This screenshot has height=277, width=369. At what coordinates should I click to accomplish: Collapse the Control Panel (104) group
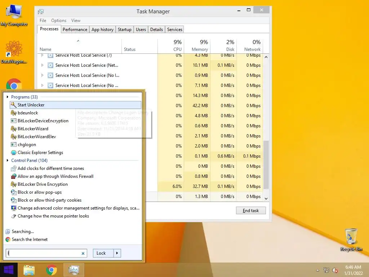8,161
